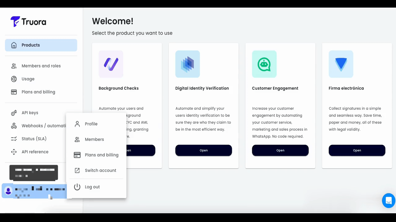
Task: Click the Webhooks icon in sidebar
Action: tap(14, 126)
